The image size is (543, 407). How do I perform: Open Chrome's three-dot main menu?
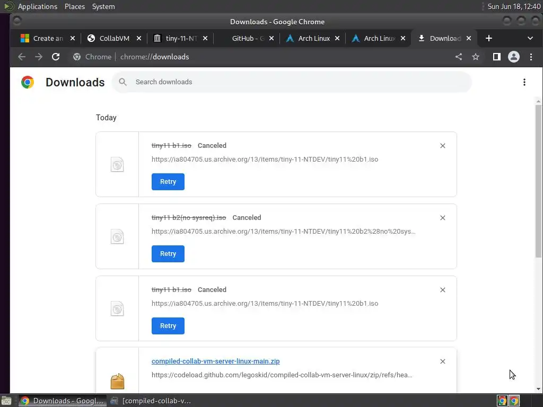tap(531, 57)
